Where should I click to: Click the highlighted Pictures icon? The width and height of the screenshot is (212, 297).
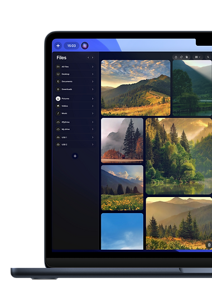click(x=58, y=98)
